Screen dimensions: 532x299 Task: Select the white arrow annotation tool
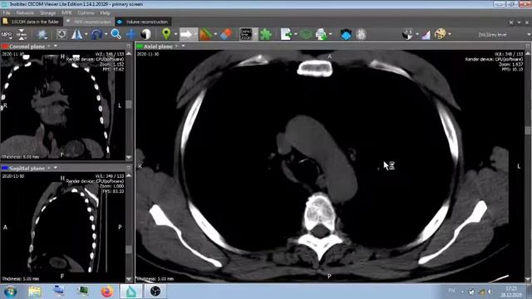tap(186, 34)
